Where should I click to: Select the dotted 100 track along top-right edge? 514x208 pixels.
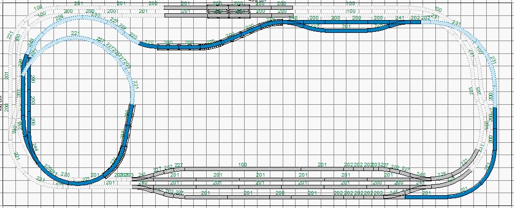[x=350, y=7]
